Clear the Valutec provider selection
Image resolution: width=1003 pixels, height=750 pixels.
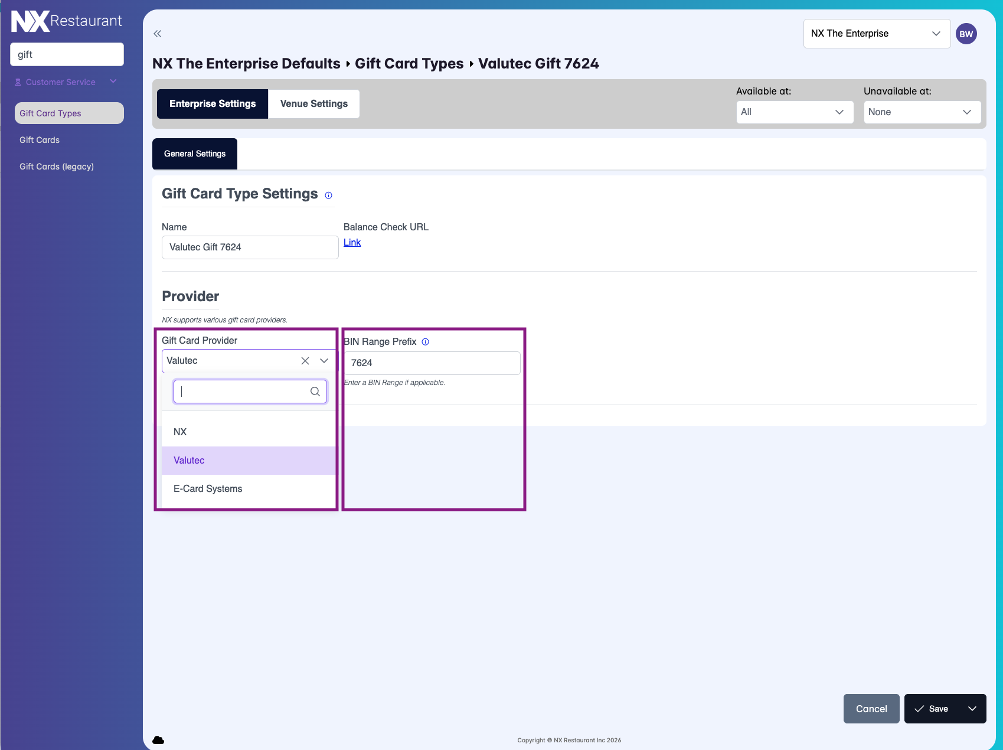click(305, 361)
